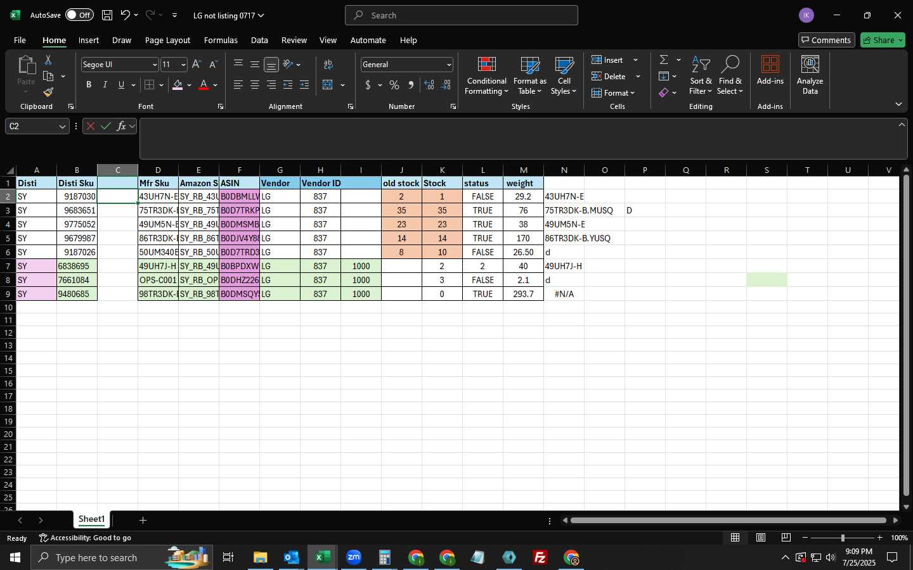Toggle Top Align vertical alignment
The width and height of the screenshot is (913, 570).
point(238,65)
